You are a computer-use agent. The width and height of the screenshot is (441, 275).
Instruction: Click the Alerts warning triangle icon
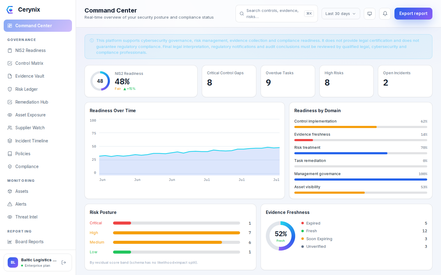(x=10, y=204)
